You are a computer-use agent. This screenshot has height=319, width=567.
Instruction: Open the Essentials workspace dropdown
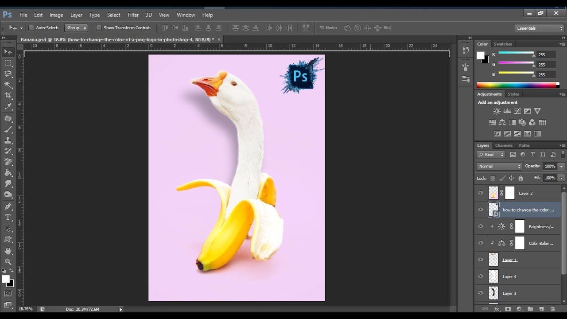pos(540,28)
